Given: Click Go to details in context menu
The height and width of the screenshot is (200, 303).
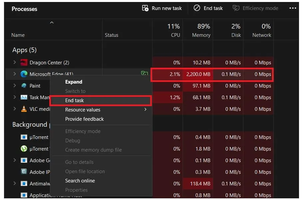Looking at the screenshot, I should coord(101,162).
